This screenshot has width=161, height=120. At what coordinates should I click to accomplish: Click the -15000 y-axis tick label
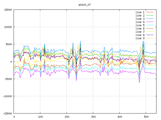7,113
